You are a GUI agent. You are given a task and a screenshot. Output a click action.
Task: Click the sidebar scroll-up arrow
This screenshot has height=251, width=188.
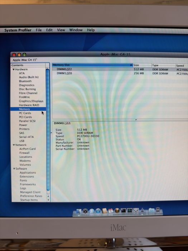point(48,196)
